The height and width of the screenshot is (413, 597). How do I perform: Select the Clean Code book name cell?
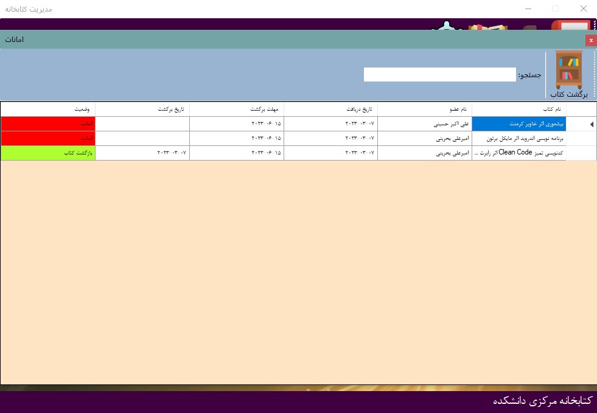pyautogui.click(x=518, y=153)
